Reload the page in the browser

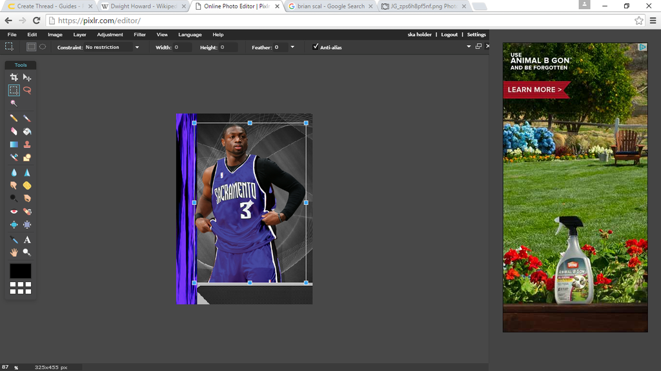(x=37, y=21)
